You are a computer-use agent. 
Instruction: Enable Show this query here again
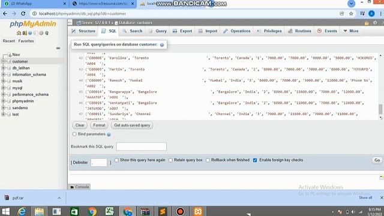[116, 160]
